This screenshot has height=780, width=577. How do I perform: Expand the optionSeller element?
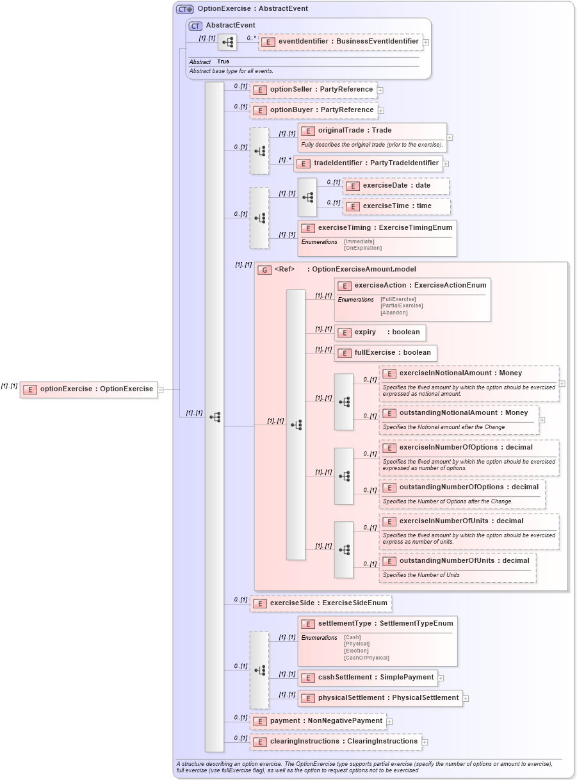click(380, 90)
